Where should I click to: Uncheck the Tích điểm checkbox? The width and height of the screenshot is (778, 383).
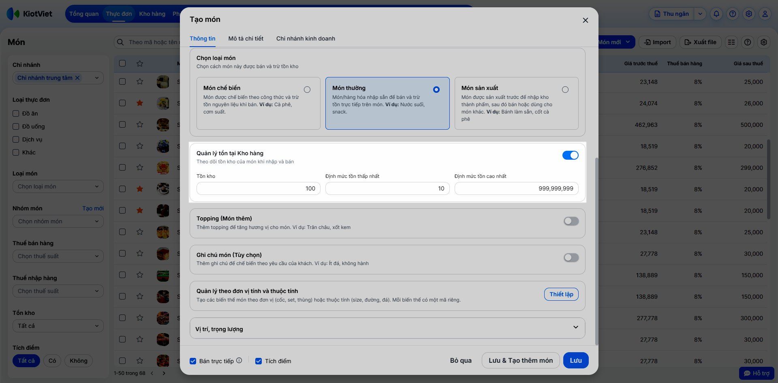pos(259,361)
